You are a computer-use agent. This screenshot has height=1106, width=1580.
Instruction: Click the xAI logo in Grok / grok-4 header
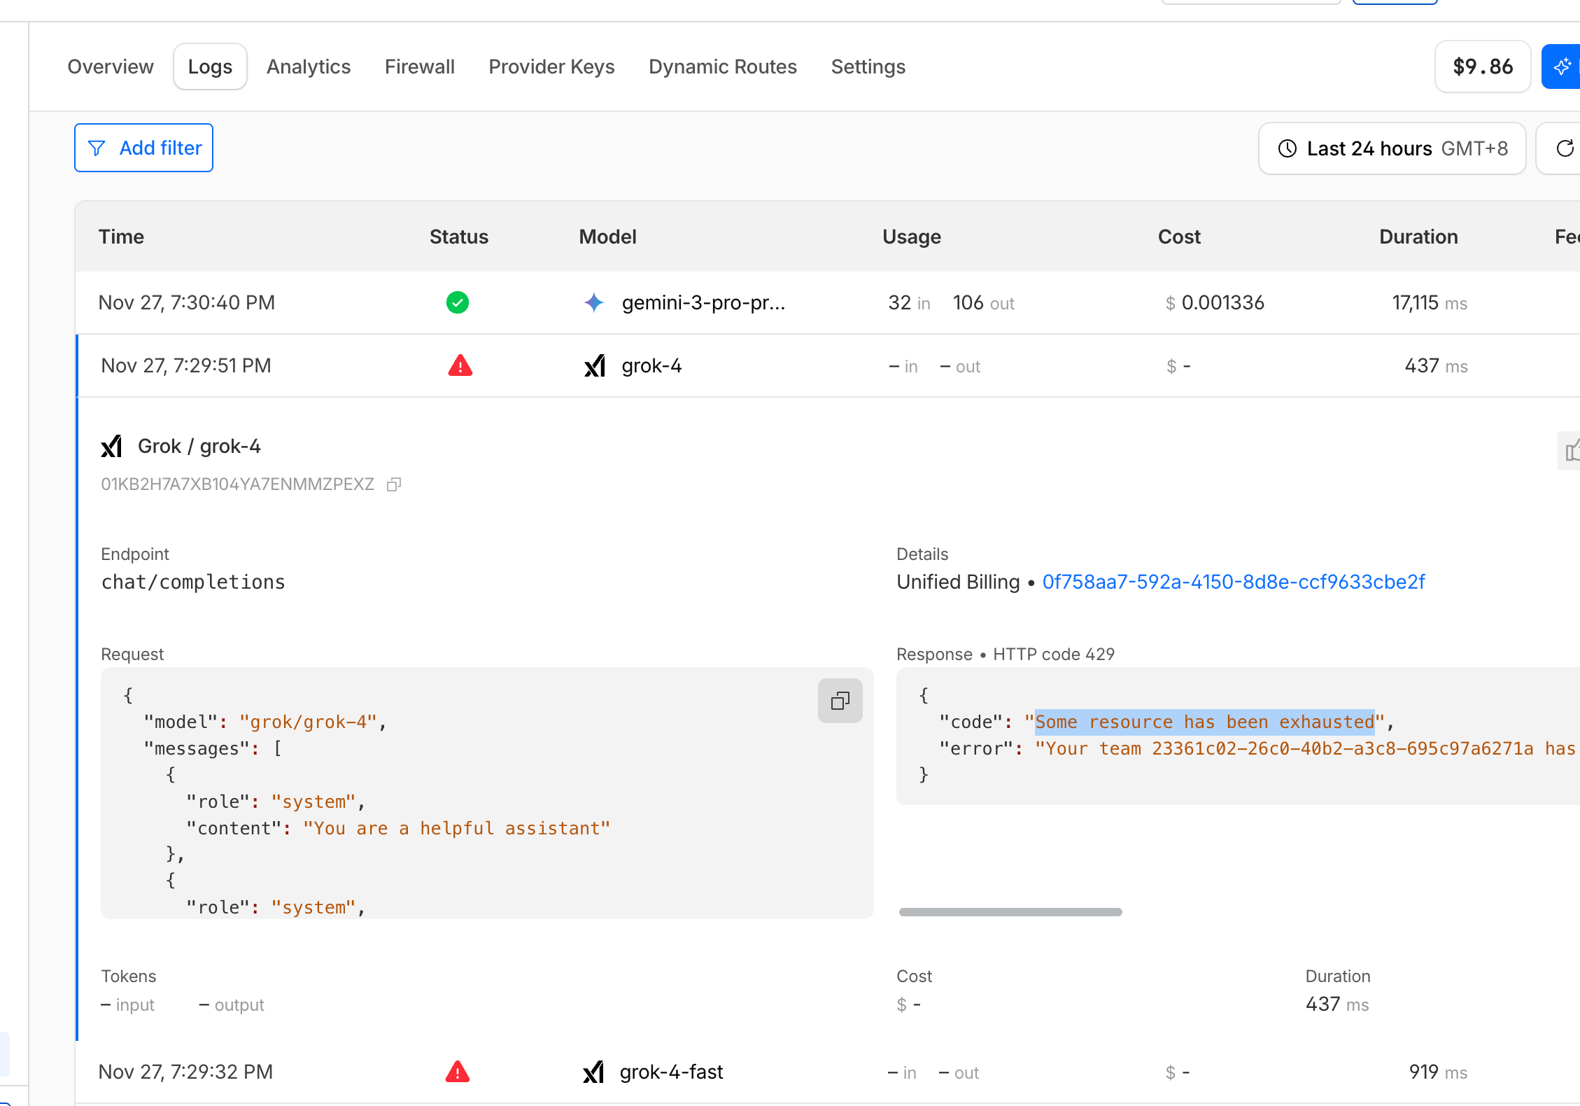(x=112, y=447)
